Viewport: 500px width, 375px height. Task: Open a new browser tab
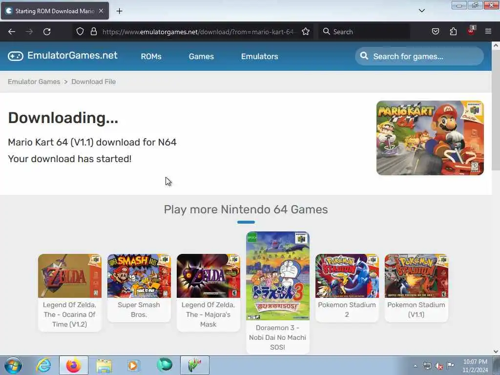(119, 11)
